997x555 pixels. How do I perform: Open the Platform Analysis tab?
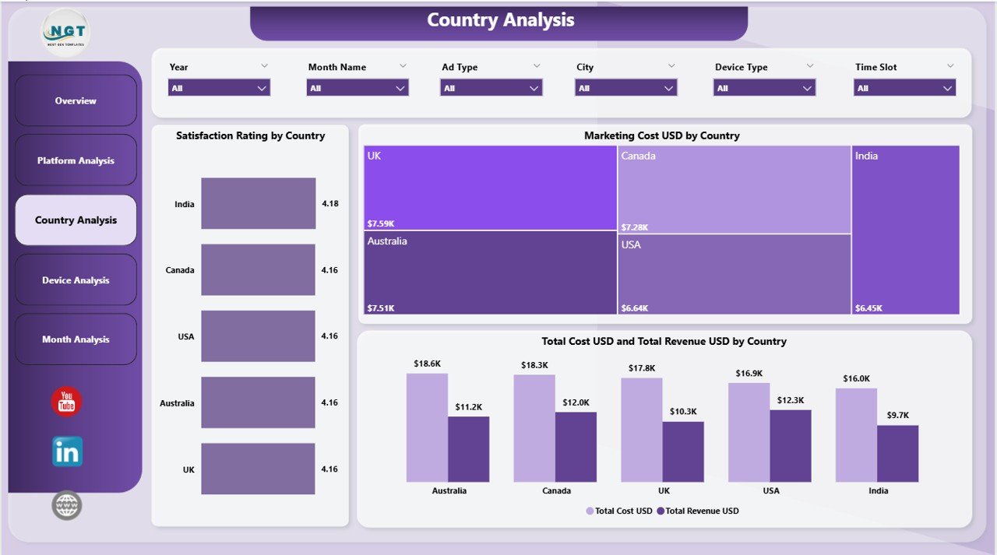76,160
